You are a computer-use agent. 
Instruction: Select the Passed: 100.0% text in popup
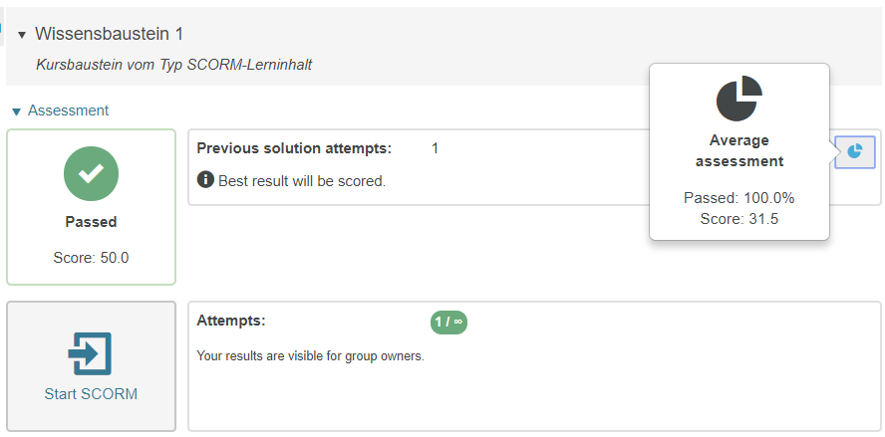coord(738,198)
